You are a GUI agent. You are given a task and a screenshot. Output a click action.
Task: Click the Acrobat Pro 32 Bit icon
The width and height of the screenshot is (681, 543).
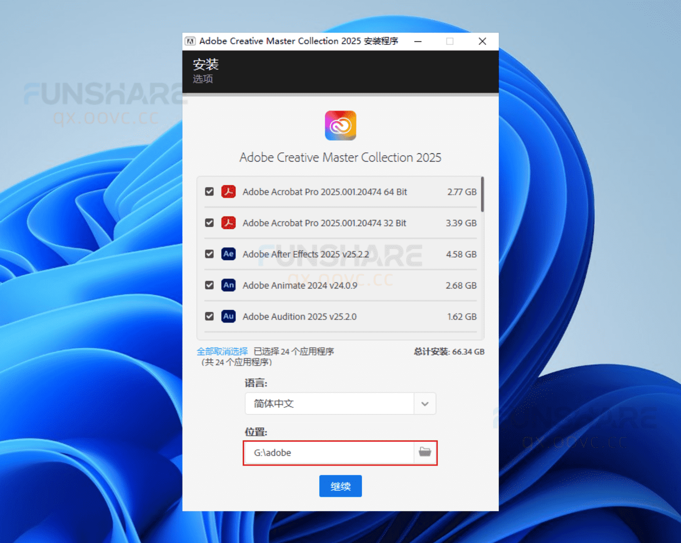point(229,223)
